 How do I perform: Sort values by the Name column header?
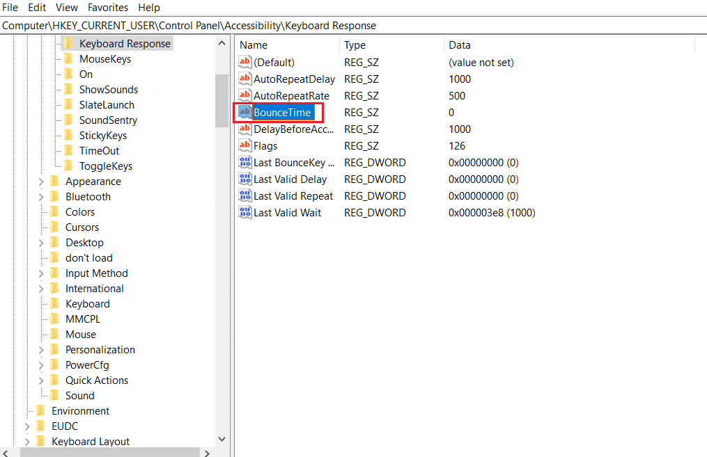(x=288, y=45)
